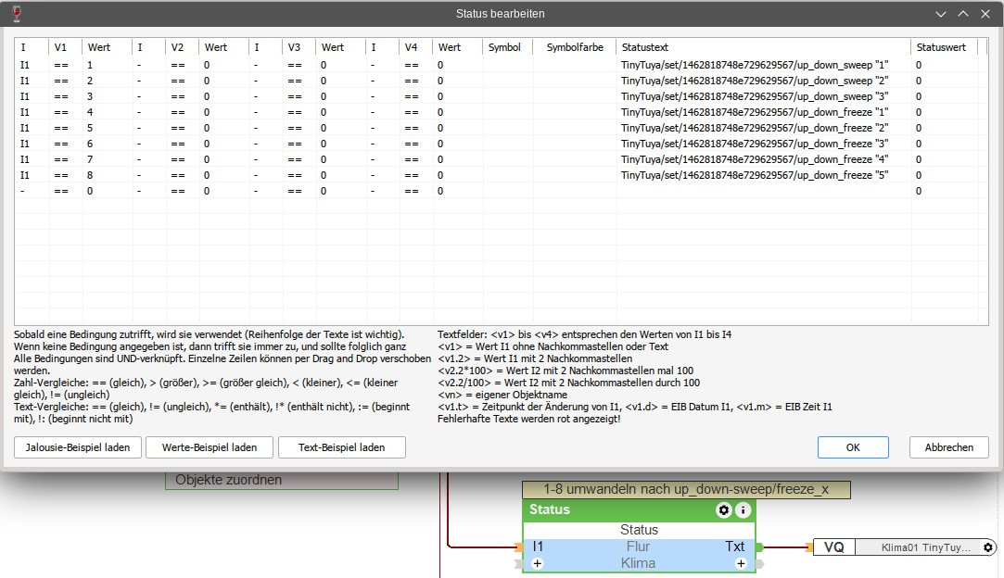Click the Flur text in Status block
This screenshot has height=578, width=1004.
point(638,547)
